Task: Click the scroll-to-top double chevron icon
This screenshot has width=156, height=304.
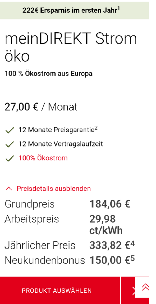Action: coord(145,287)
